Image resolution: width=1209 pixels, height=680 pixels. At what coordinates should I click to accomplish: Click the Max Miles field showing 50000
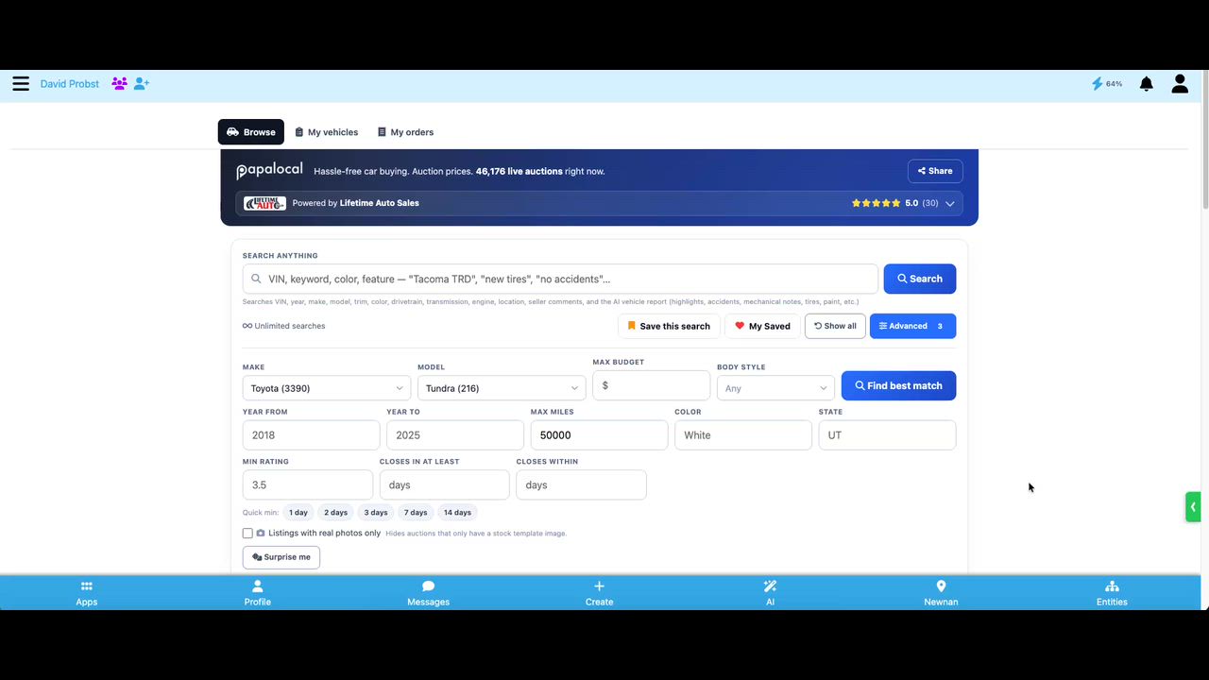click(x=599, y=435)
